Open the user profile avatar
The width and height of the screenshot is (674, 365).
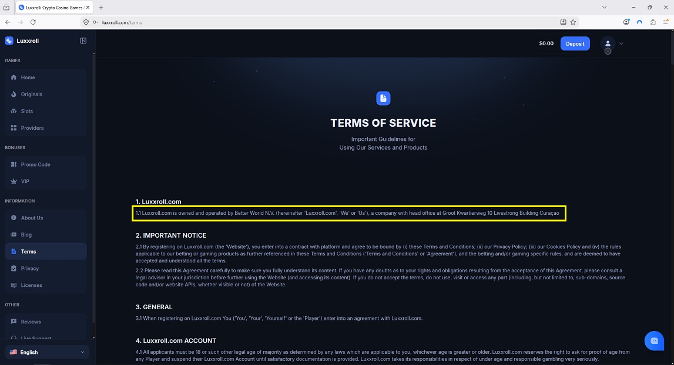(608, 44)
